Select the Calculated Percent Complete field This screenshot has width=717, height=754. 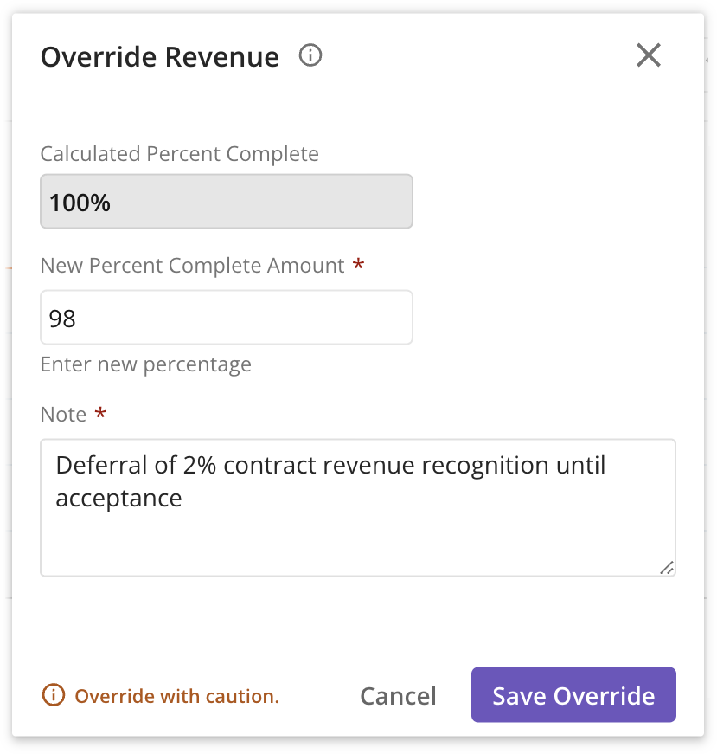pyautogui.click(x=227, y=202)
